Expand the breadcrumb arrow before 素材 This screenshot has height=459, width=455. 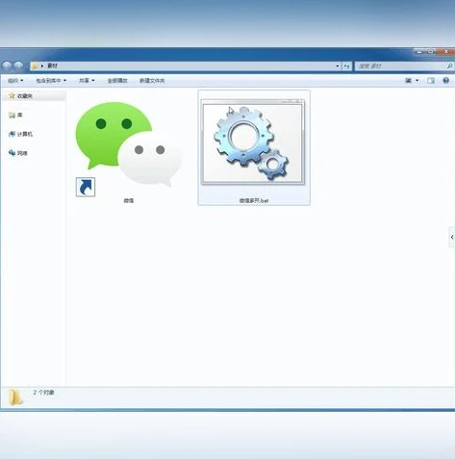pos(42,66)
